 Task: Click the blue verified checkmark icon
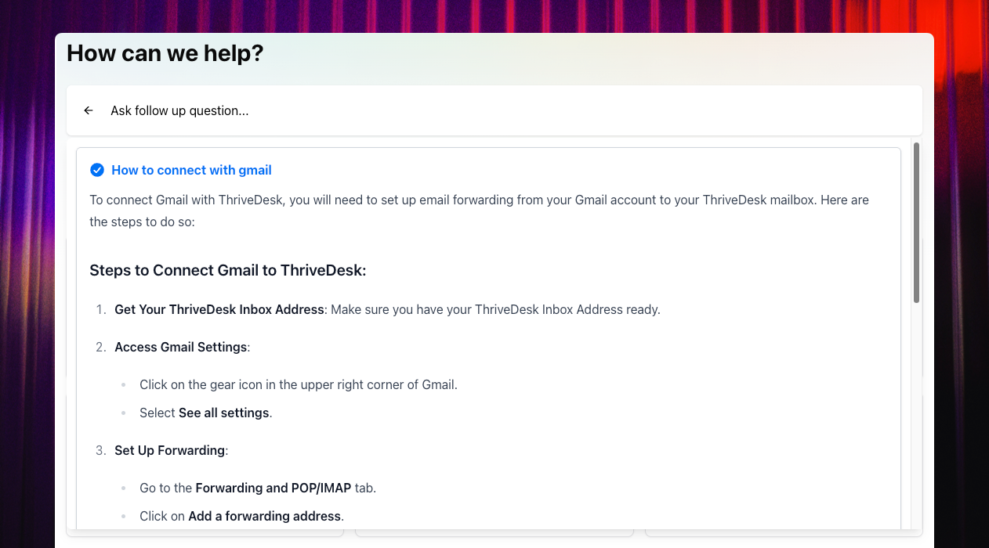[x=97, y=170]
